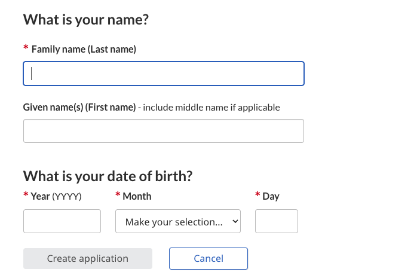The height and width of the screenshot is (278, 417).
Task: Click the "Month" field label
Action: point(137,196)
